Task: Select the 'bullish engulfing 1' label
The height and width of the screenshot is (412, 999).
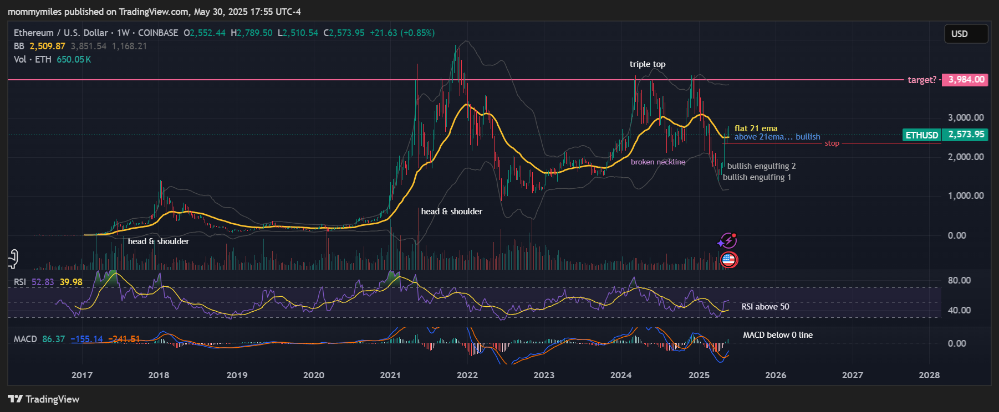Action: click(757, 177)
